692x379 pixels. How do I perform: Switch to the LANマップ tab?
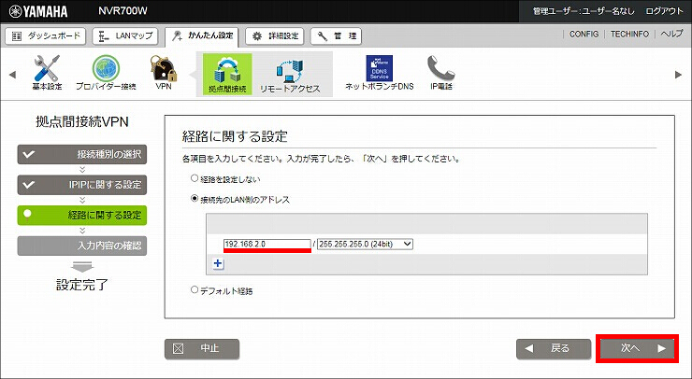(126, 36)
